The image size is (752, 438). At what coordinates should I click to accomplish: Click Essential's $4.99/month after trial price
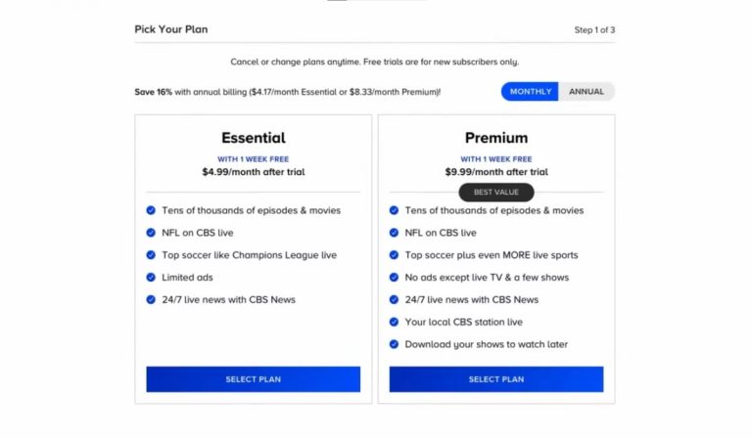pos(253,172)
